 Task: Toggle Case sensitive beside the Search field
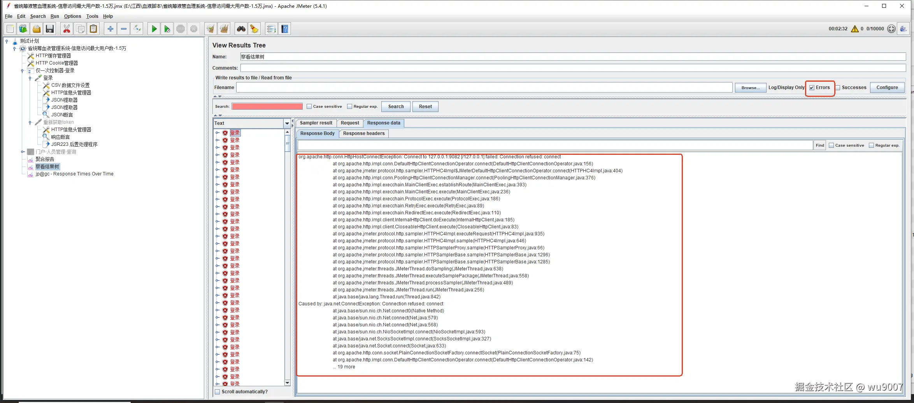tap(309, 107)
